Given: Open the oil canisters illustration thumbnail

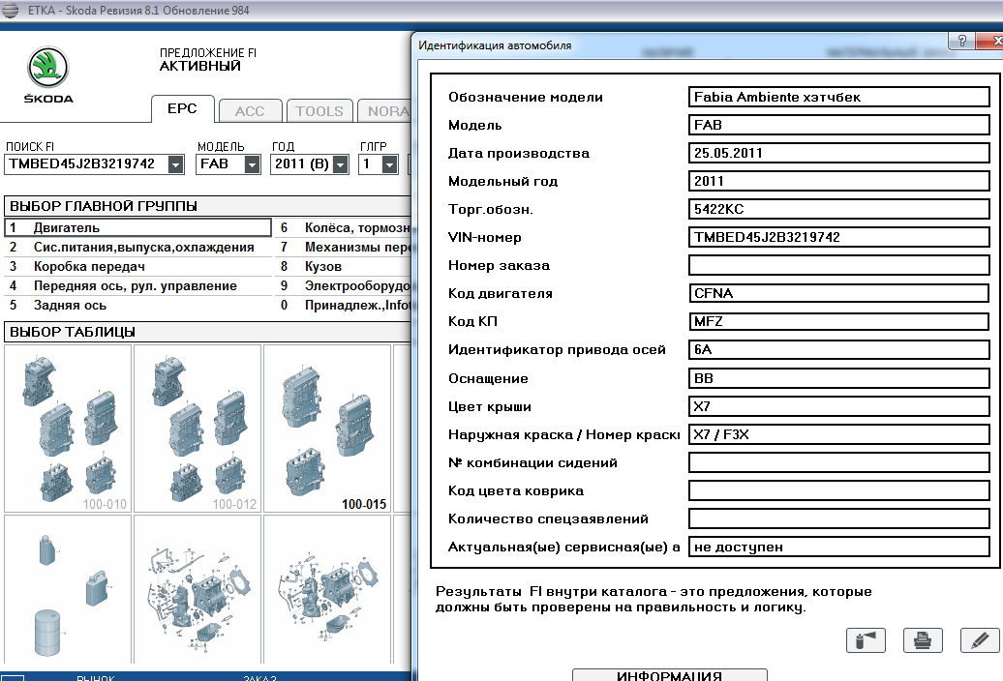Looking at the screenshot, I should (68, 590).
